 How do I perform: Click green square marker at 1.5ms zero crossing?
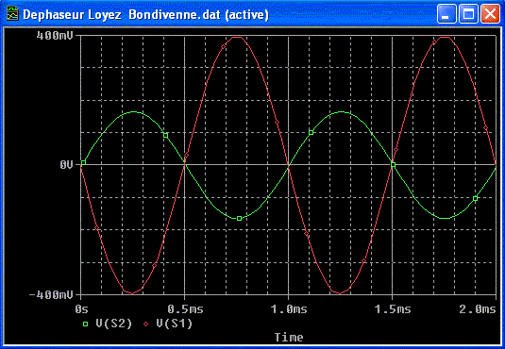[393, 165]
